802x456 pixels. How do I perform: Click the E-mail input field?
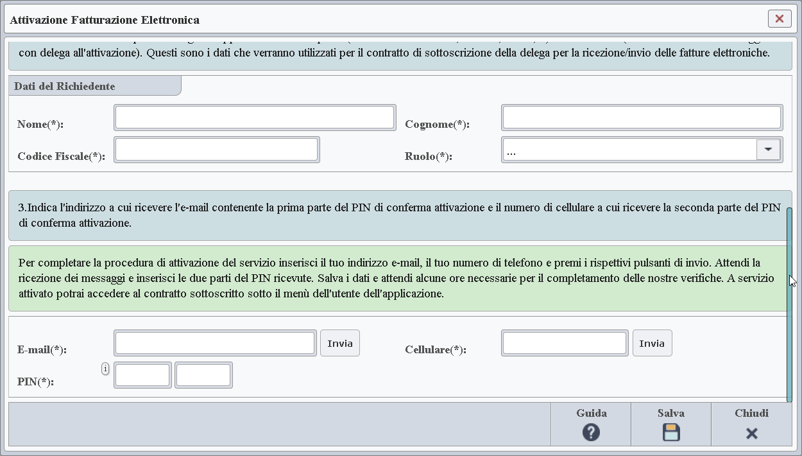(x=215, y=342)
